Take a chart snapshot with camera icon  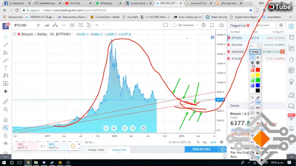(221, 25)
